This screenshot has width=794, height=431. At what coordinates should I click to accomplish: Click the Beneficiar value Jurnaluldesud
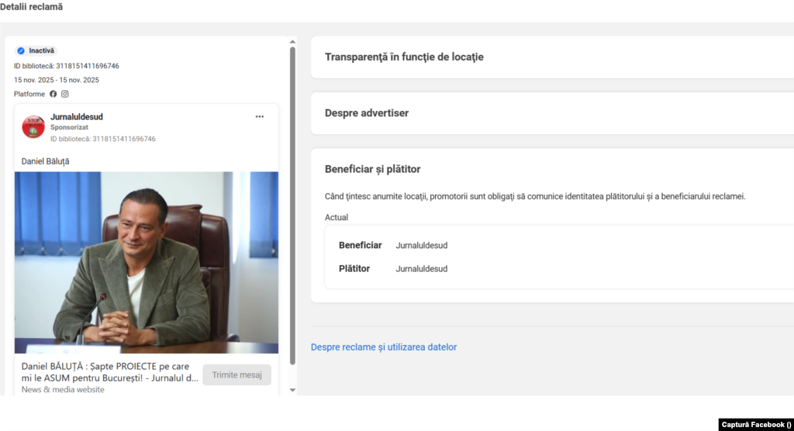click(x=421, y=246)
